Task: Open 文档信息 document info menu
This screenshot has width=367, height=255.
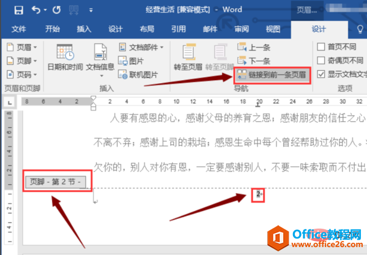Action: pos(100,57)
